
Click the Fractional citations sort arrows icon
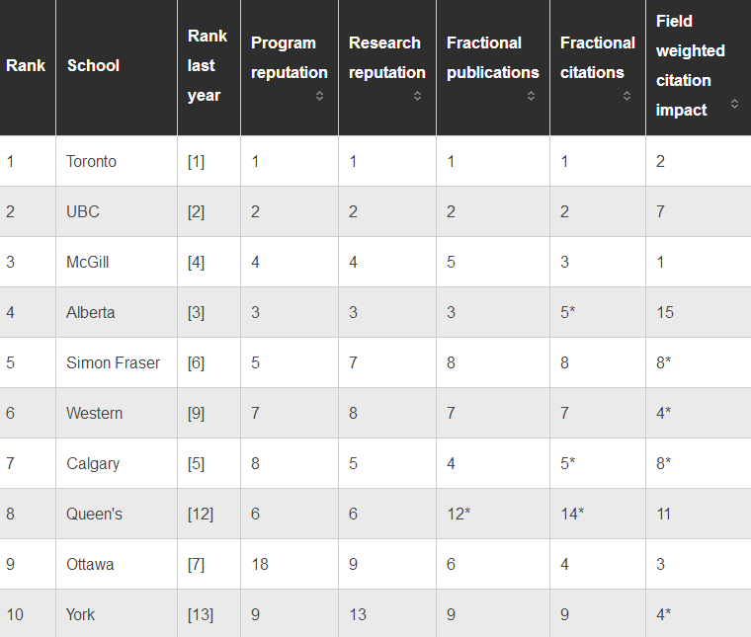pyautogui.click(x=626, y=96)
